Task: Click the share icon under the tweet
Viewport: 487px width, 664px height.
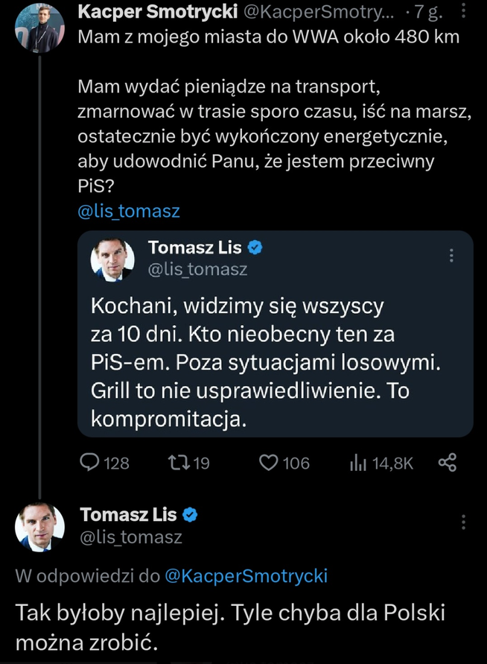Action: (x=447, y=463)
